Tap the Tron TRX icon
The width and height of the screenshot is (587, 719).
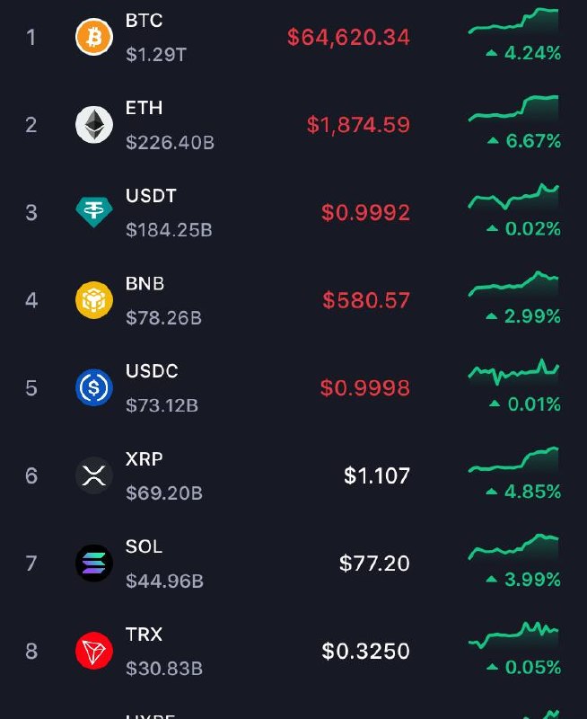[x=94, y=651]
